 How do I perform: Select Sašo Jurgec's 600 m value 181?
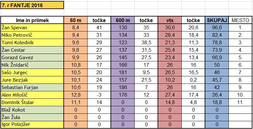coord(123,72)
